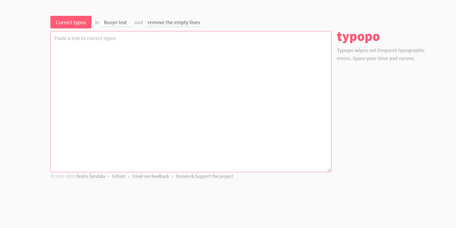
Task: Open the Rusyn text language dropdown
Action: [117, 23]
